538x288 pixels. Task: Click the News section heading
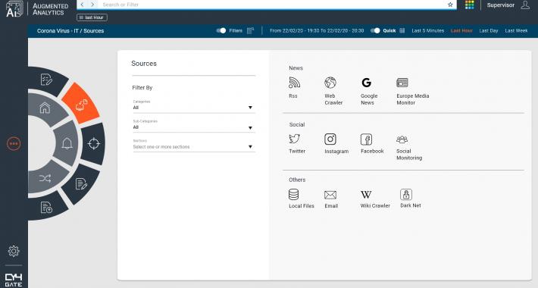(296, 68)
